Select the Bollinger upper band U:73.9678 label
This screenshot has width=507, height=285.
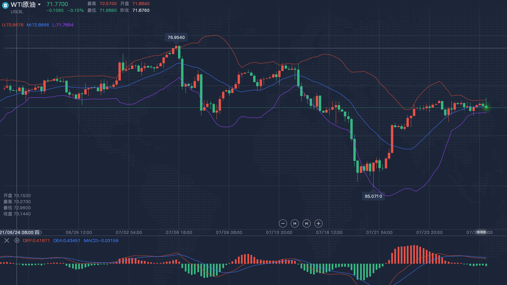[13, 25]
